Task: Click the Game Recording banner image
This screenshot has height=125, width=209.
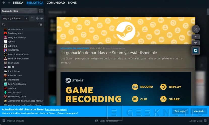Action: pyautogui.click(x=126, y=89)
